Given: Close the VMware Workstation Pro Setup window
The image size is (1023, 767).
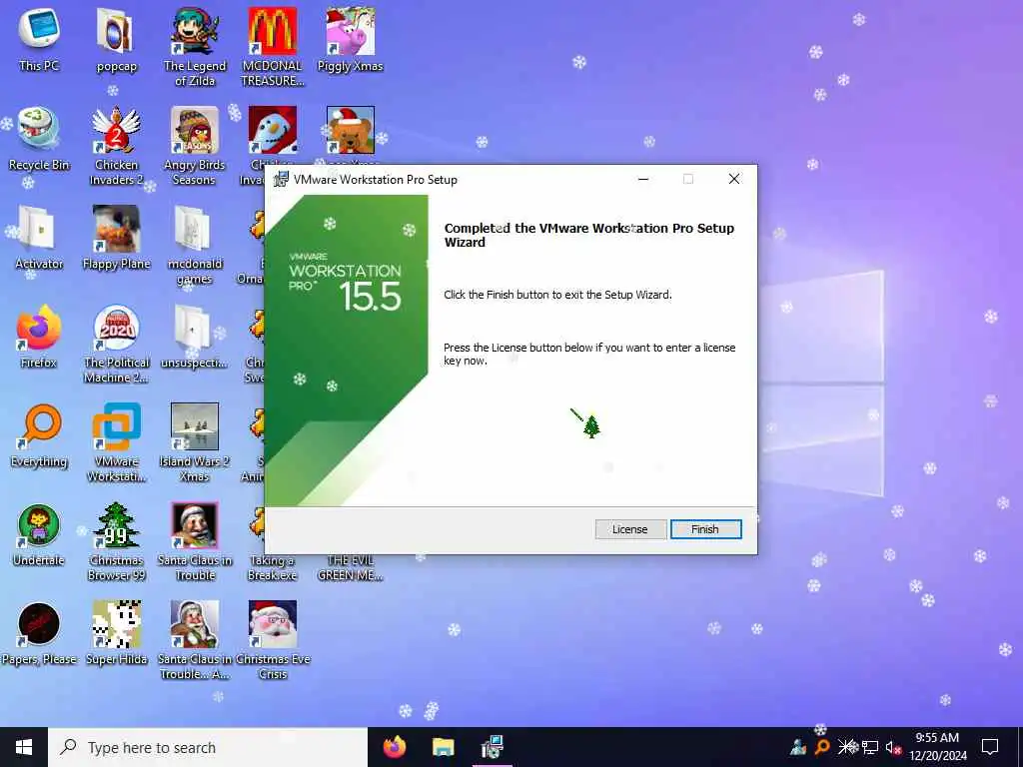Looking at the screenshot, I should 734,179.
